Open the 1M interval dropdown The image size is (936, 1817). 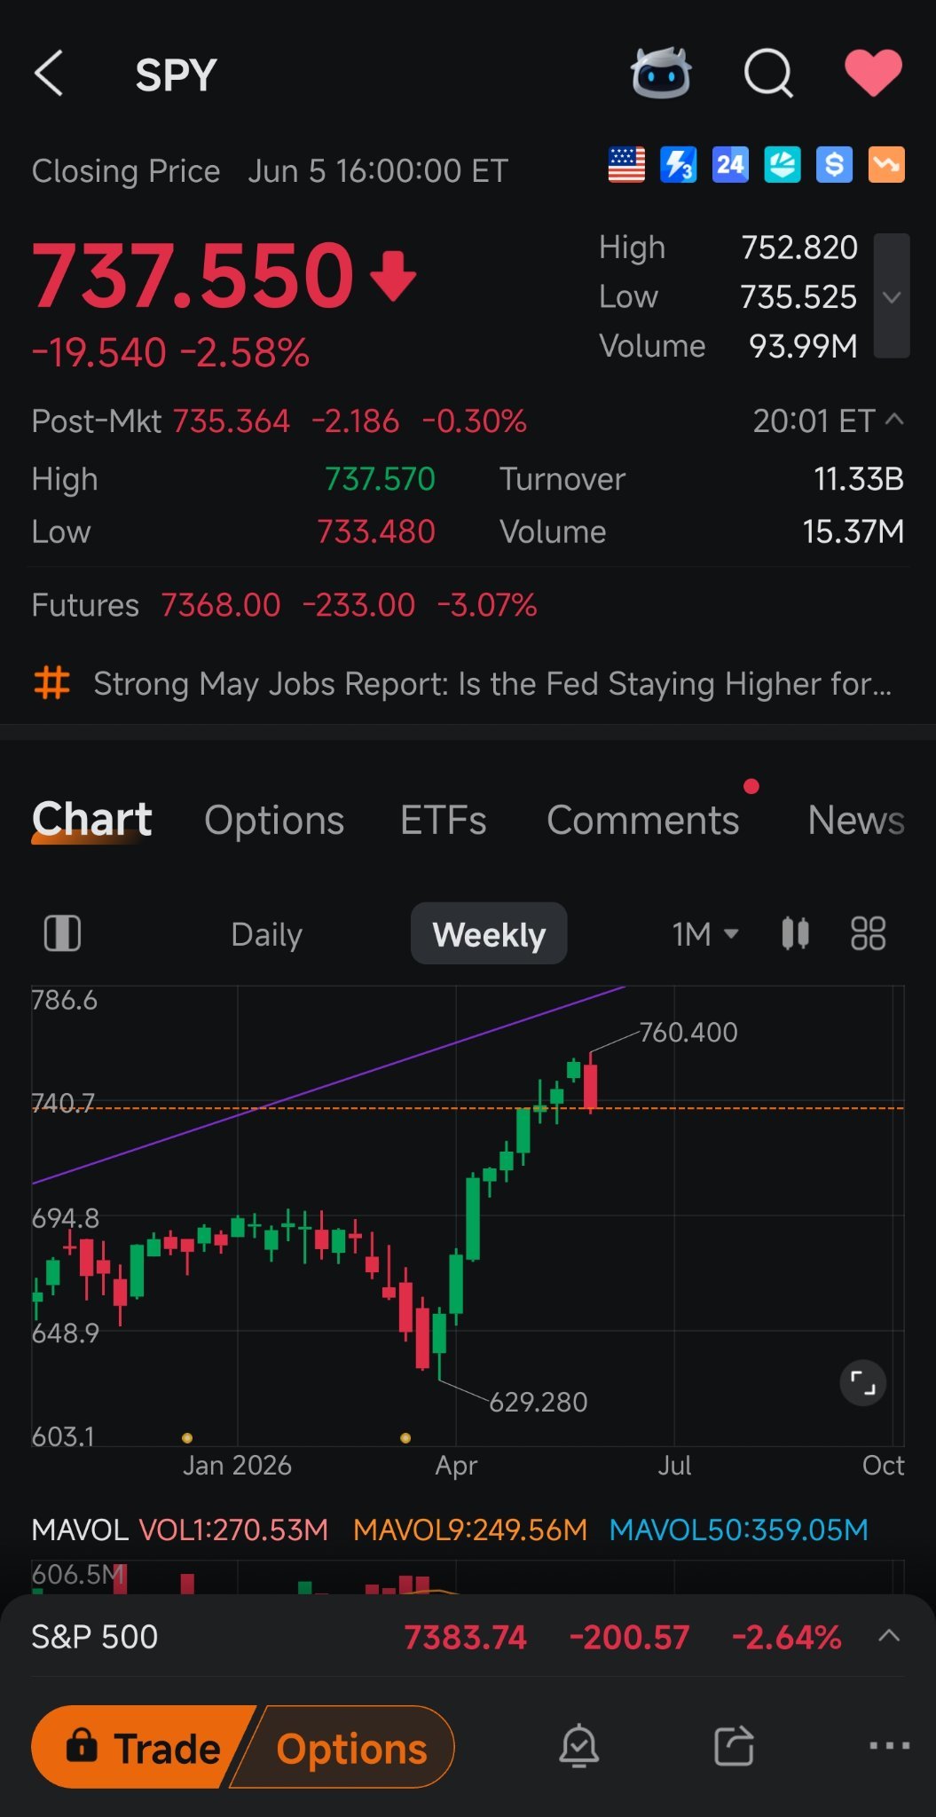pos(705,934)
